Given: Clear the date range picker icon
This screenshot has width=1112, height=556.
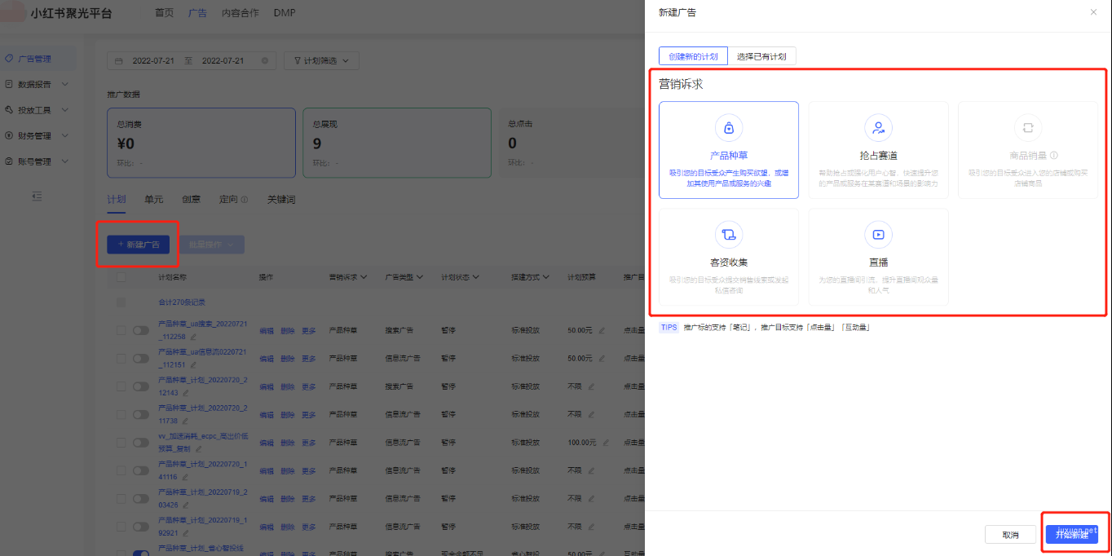Looking at the screenshot, I should (264, 61).
